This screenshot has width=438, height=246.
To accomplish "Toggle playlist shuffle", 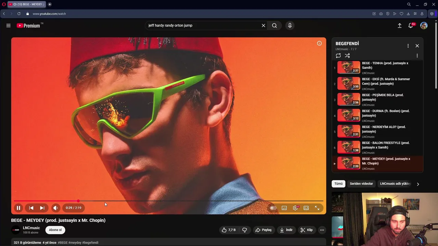I will (347, 56).
